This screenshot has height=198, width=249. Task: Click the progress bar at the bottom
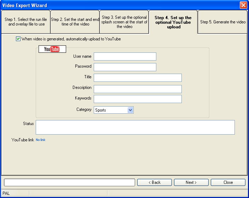click(69, 182)
